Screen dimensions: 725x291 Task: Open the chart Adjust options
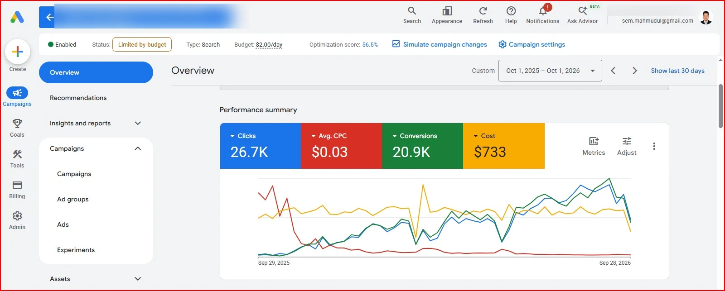click(627, 146)
